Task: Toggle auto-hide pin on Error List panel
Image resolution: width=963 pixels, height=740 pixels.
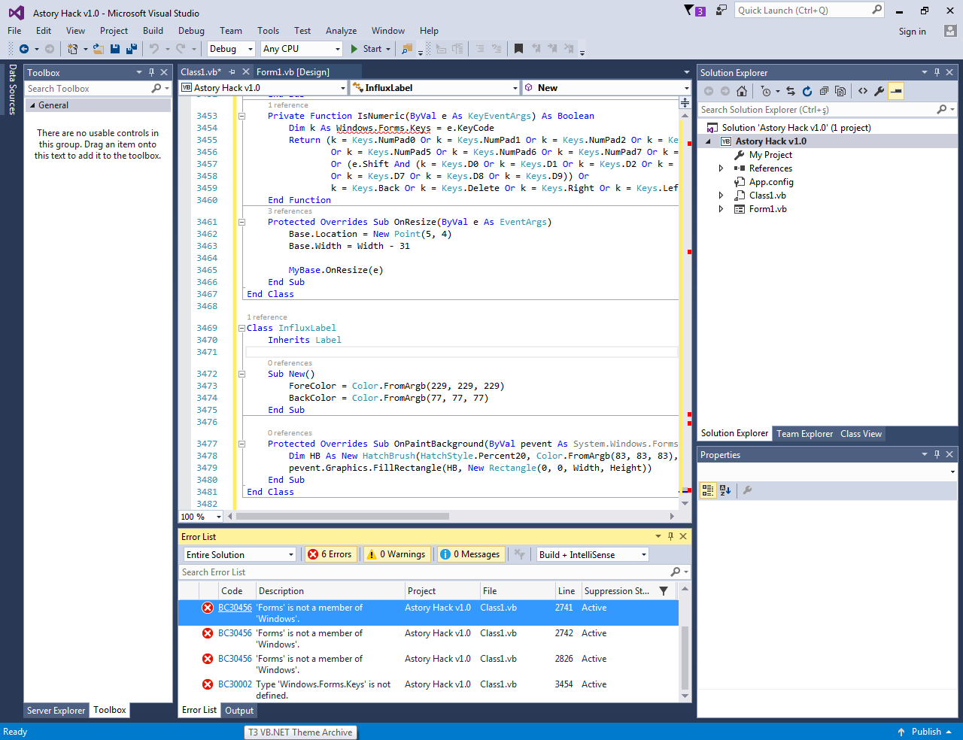Action: point(670,536)
